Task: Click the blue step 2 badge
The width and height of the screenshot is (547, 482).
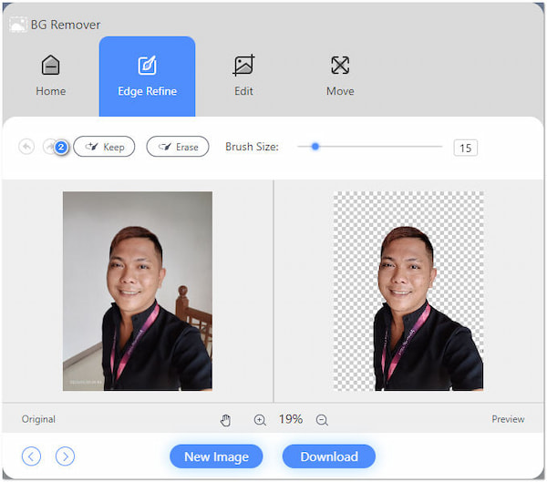Action: pos(61,148)
